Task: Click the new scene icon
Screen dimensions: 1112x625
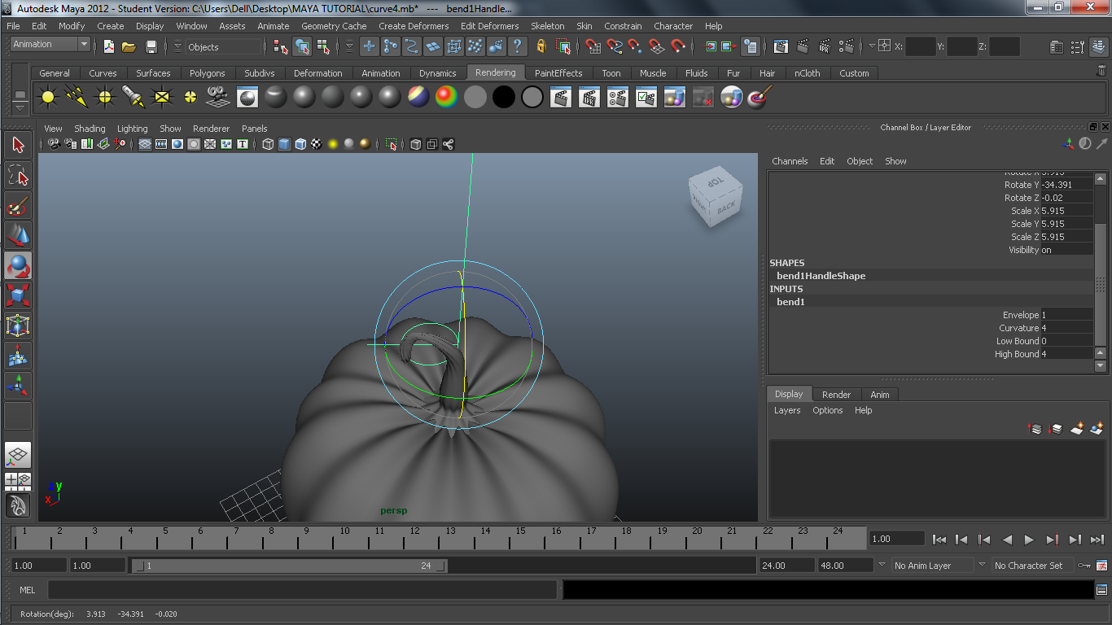Action: 109,46
